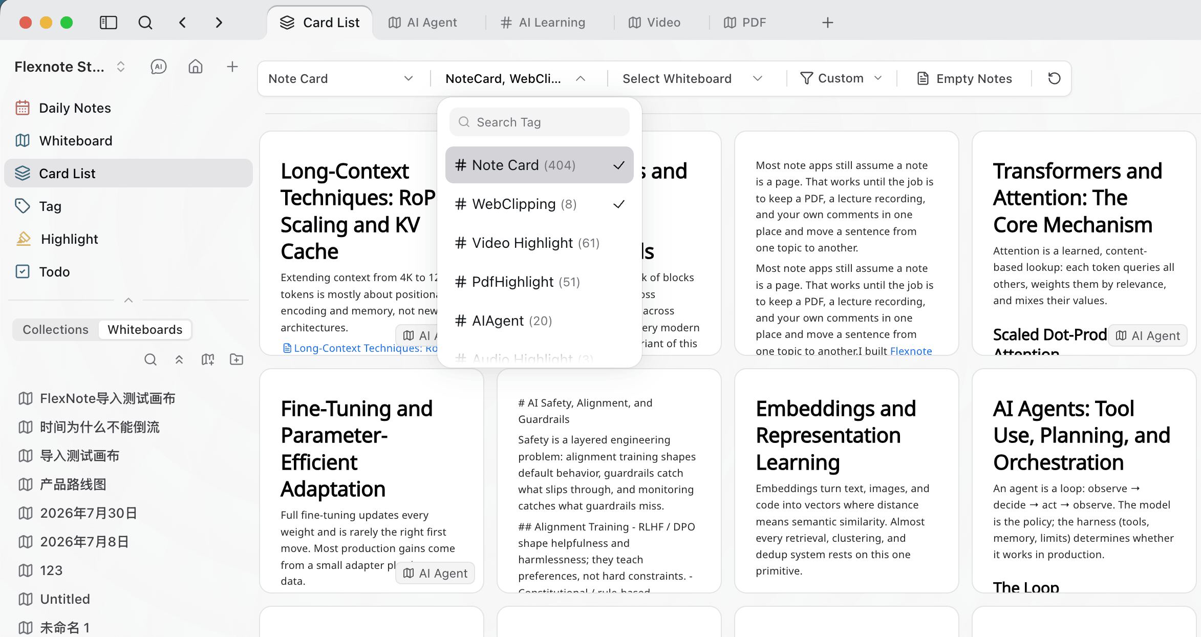Open a new tab with plus icon
Image resolution: width=1201 pixels, height=637 pixels.
(x=828, y=23)
